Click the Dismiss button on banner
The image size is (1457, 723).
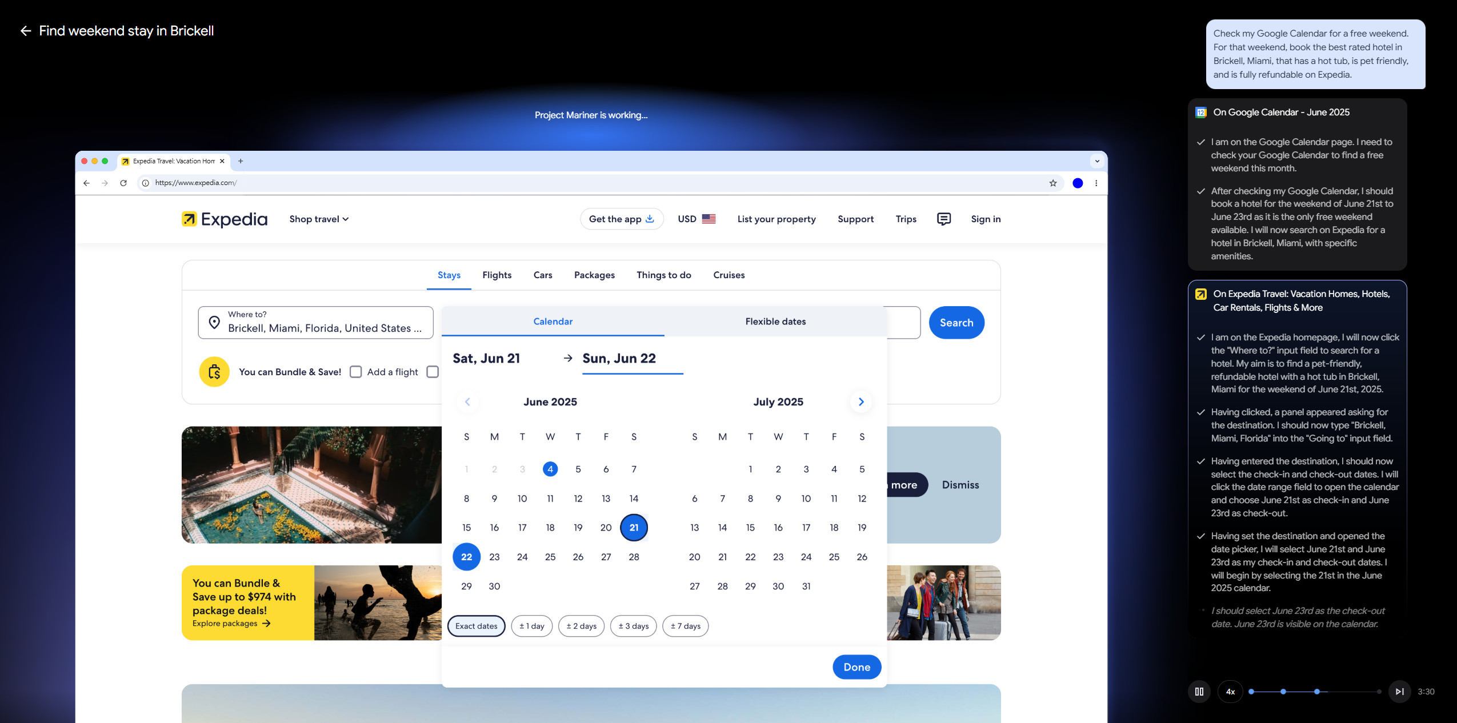[x=960, y=485]
